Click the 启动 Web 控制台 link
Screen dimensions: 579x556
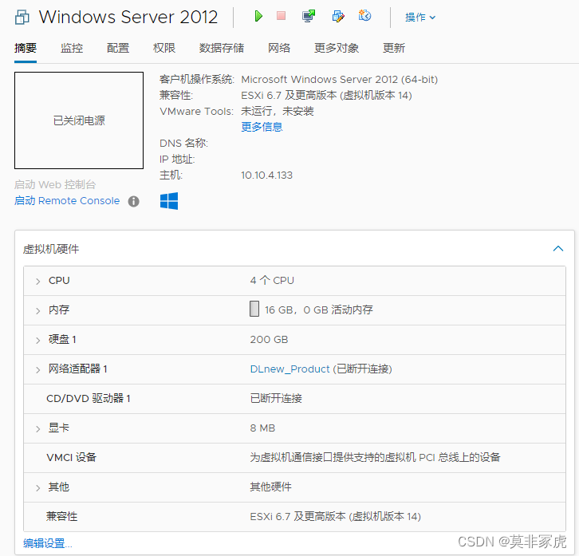point(55,184)
